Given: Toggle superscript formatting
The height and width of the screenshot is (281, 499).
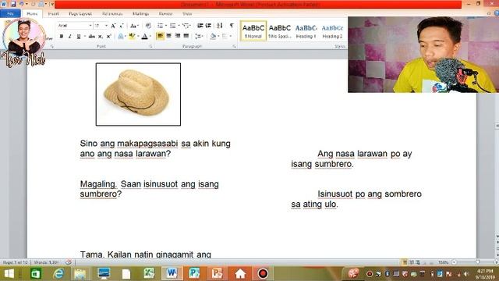Looking at the screenshot, I should (x=108, y=37).
